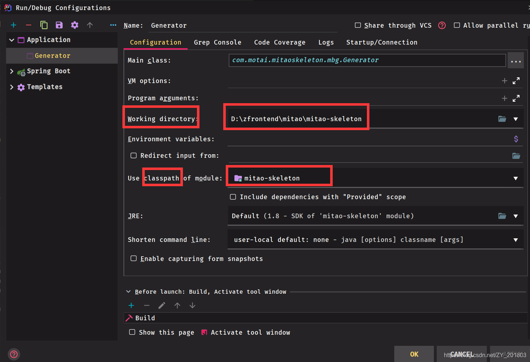This screenshot has width=530, height=362.
Task: Click the VM options input field
Action: [363, 81]
